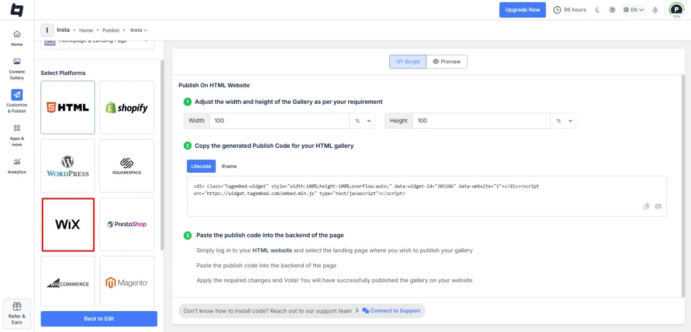The width and height of the screenshot is (691, 332).
Task: Open the Analytics sidebar icon
Action: coord(17,162)
